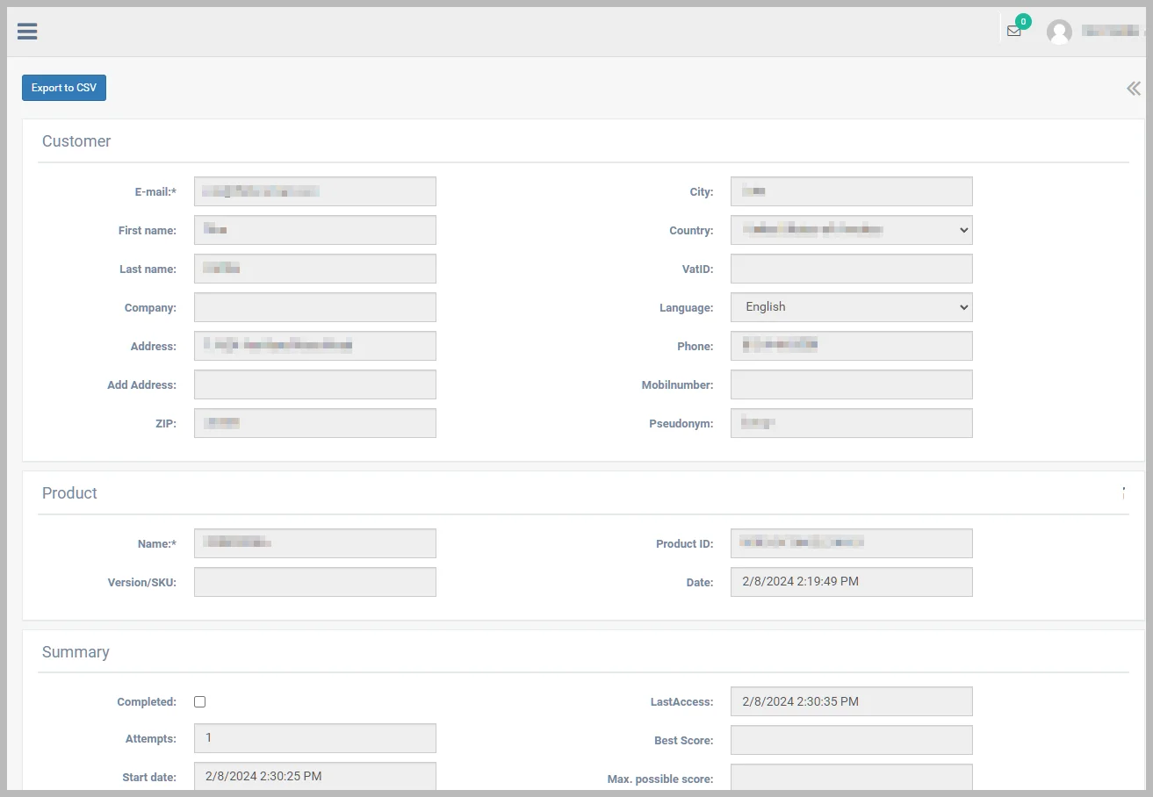Image resolution: width=1153 pixels, height=797 pixels.
Task: Open the hamburger navigation menu
Action: (x=27, y=32)
